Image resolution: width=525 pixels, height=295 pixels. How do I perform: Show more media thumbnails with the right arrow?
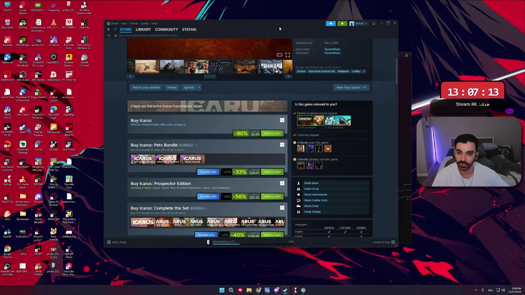click(x=288, y=76)
